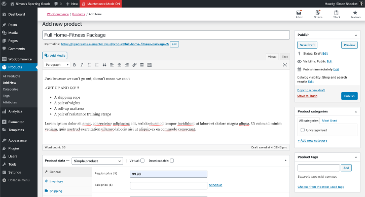
Task: Click Copy to a new draft
Action: [x=311, y=90]
